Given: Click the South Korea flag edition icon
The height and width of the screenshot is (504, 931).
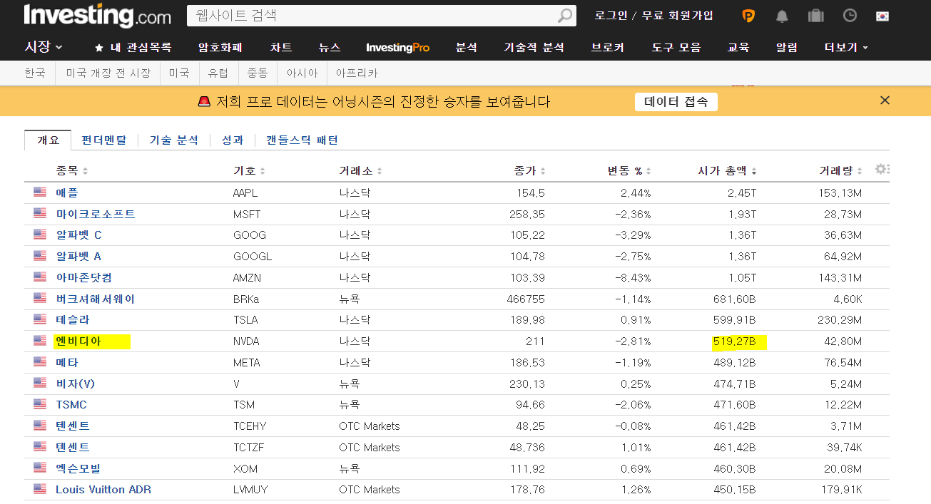Looking at the screenshot, I should coord(882,16).
